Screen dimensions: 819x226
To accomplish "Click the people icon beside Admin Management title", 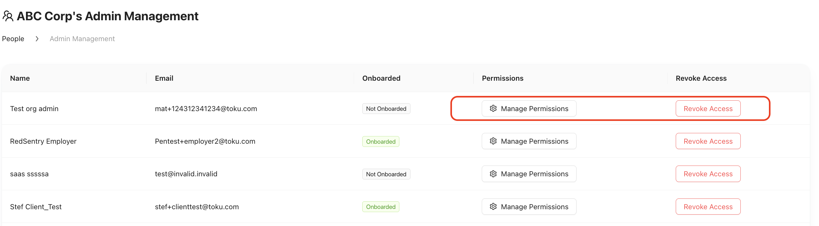I will (8, 16).
